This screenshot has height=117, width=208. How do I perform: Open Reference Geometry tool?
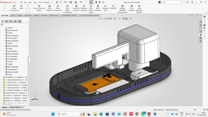point(84,8)
